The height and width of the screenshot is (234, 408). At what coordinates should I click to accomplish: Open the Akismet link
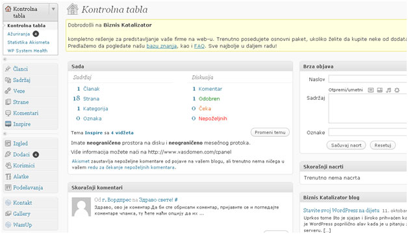81,161
